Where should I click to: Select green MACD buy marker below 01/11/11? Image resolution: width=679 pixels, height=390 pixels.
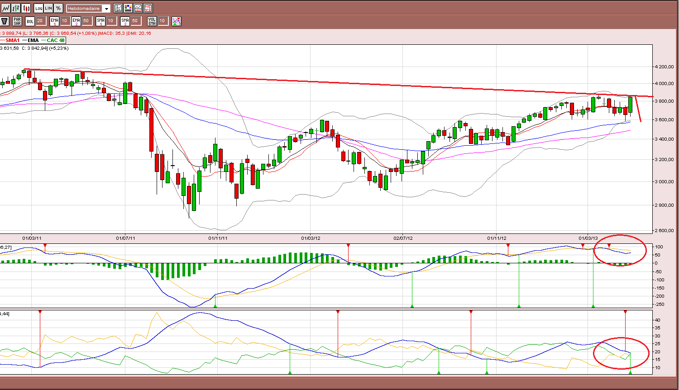(x=215, y=306)
